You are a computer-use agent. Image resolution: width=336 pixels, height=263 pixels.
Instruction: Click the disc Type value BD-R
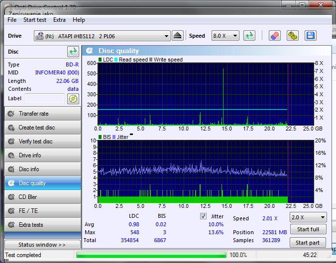pos(72,65)
